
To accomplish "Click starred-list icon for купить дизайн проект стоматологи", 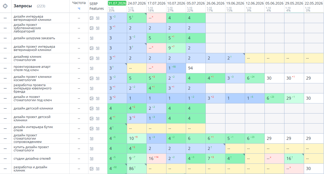I will point(92,149).
